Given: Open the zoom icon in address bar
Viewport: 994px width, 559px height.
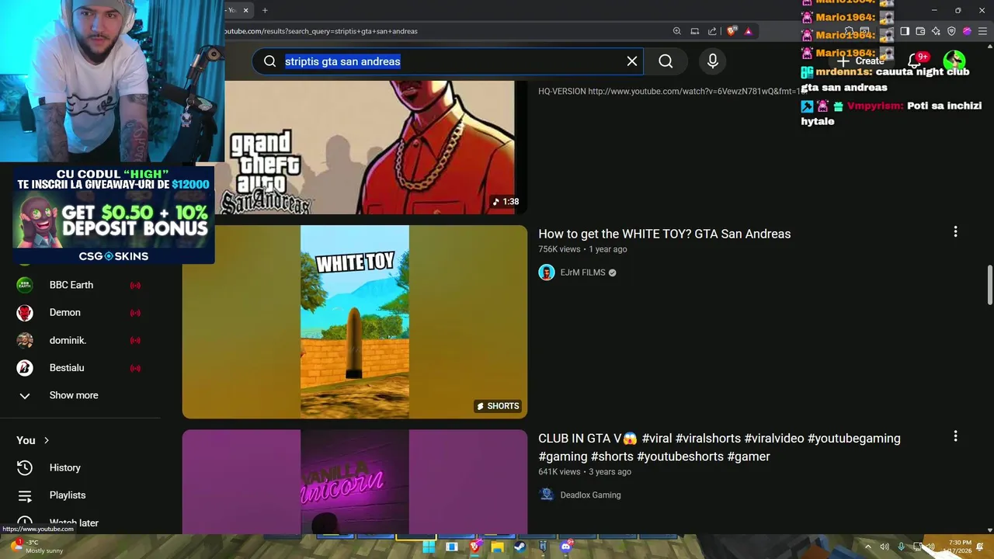Looking at the screenshot, I should click(677, 31).
